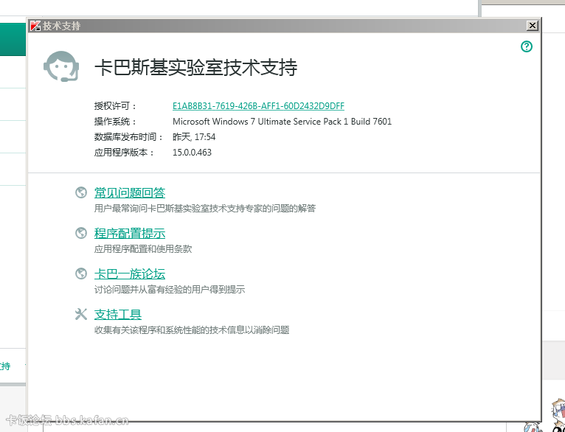The image size is (565, 432).
Task: Open the 常见问题回答 FAQ link
Action: click(130, 192)
